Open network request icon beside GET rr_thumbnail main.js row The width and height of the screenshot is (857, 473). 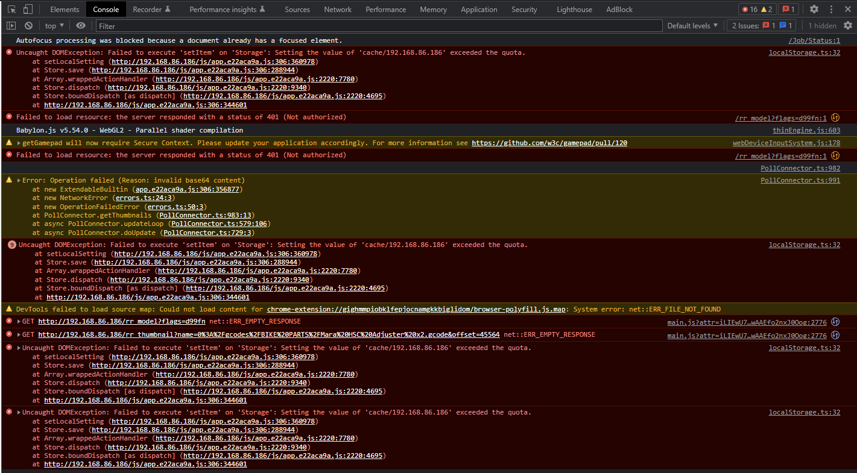click(x=835, y=335)
